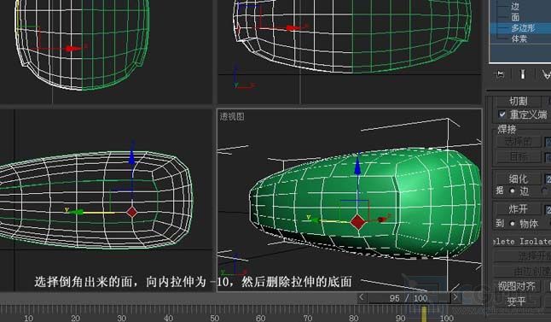Click the Delete Isolated vertices label
This screenshot has height=322, width=551.
(x=522, y=242)
